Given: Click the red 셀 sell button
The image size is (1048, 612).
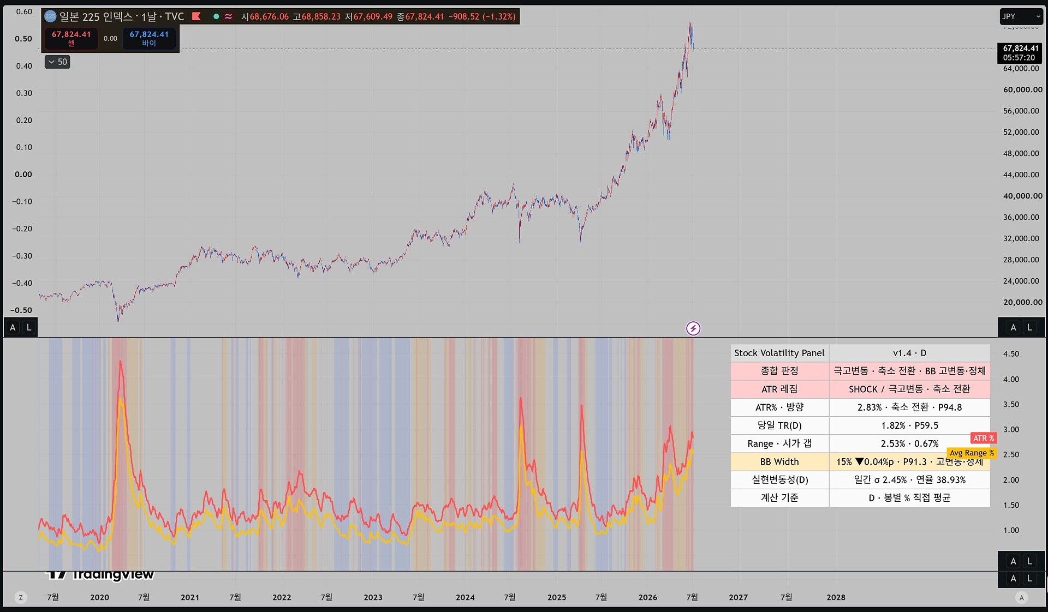Looking at the screenshot, I should point(72,38).
